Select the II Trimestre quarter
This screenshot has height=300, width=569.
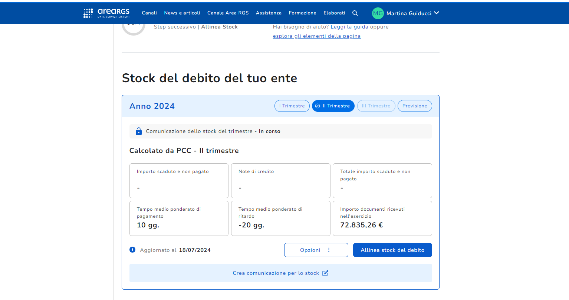click(x=333, y=106)
